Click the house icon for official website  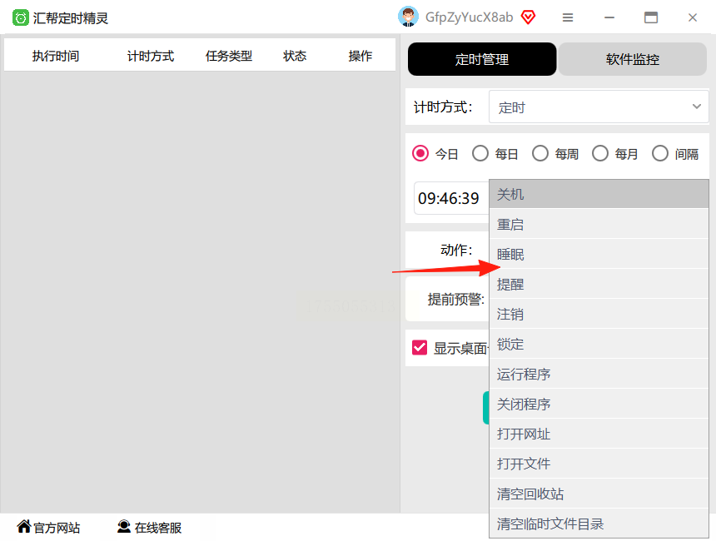coord(24,526)
